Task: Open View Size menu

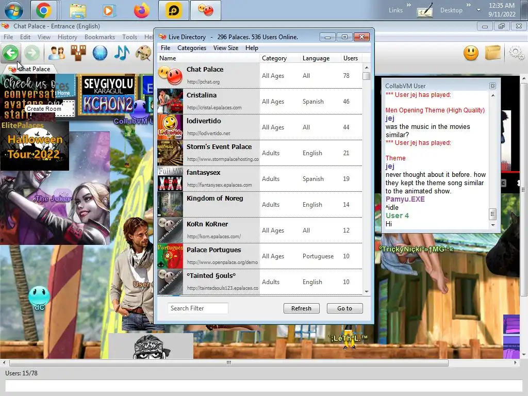Action: click(x=226, y=48)
